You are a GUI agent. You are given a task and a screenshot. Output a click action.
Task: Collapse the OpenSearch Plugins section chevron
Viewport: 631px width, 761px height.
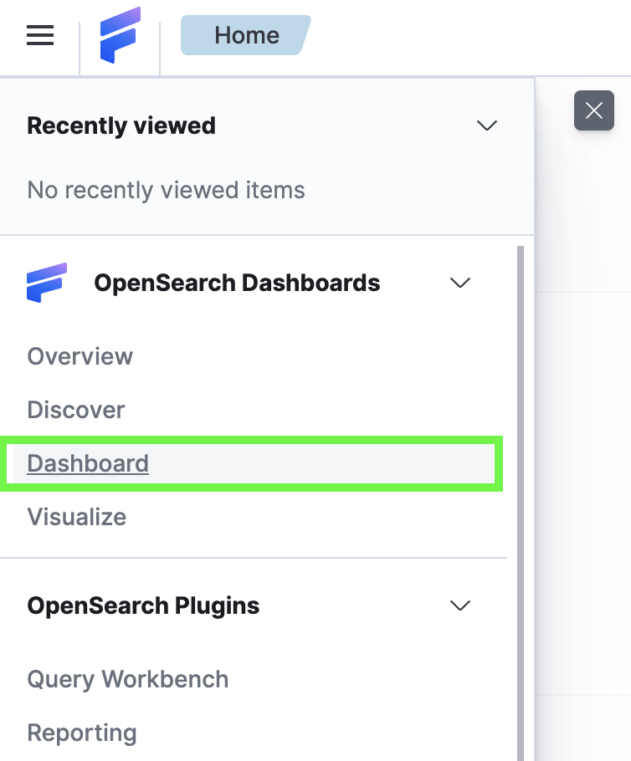point(460,605)
